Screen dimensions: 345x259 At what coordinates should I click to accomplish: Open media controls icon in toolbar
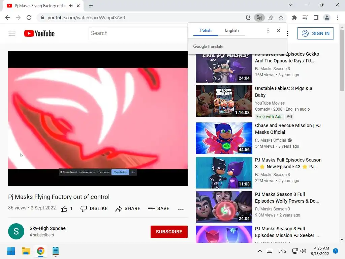click(305, 18)
